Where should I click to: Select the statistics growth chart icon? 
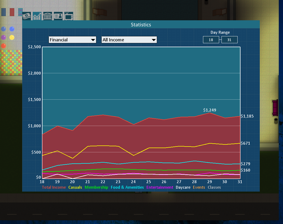(x=37, y=16)
